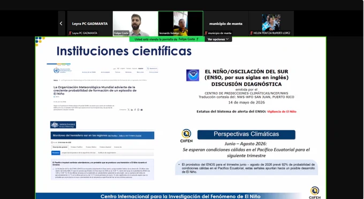Viewport: 364px width, 199px height.
Task: Click the Instituciones científicas slide title
Action: 124,51
